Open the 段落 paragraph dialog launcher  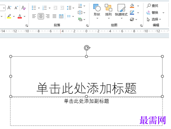[87, 26]
